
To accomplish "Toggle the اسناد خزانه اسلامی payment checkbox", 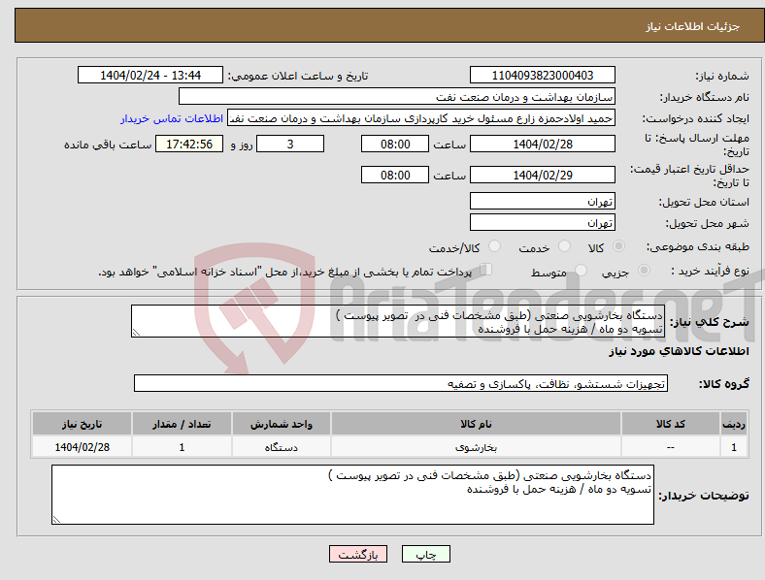I will click(x=486, y=270).
